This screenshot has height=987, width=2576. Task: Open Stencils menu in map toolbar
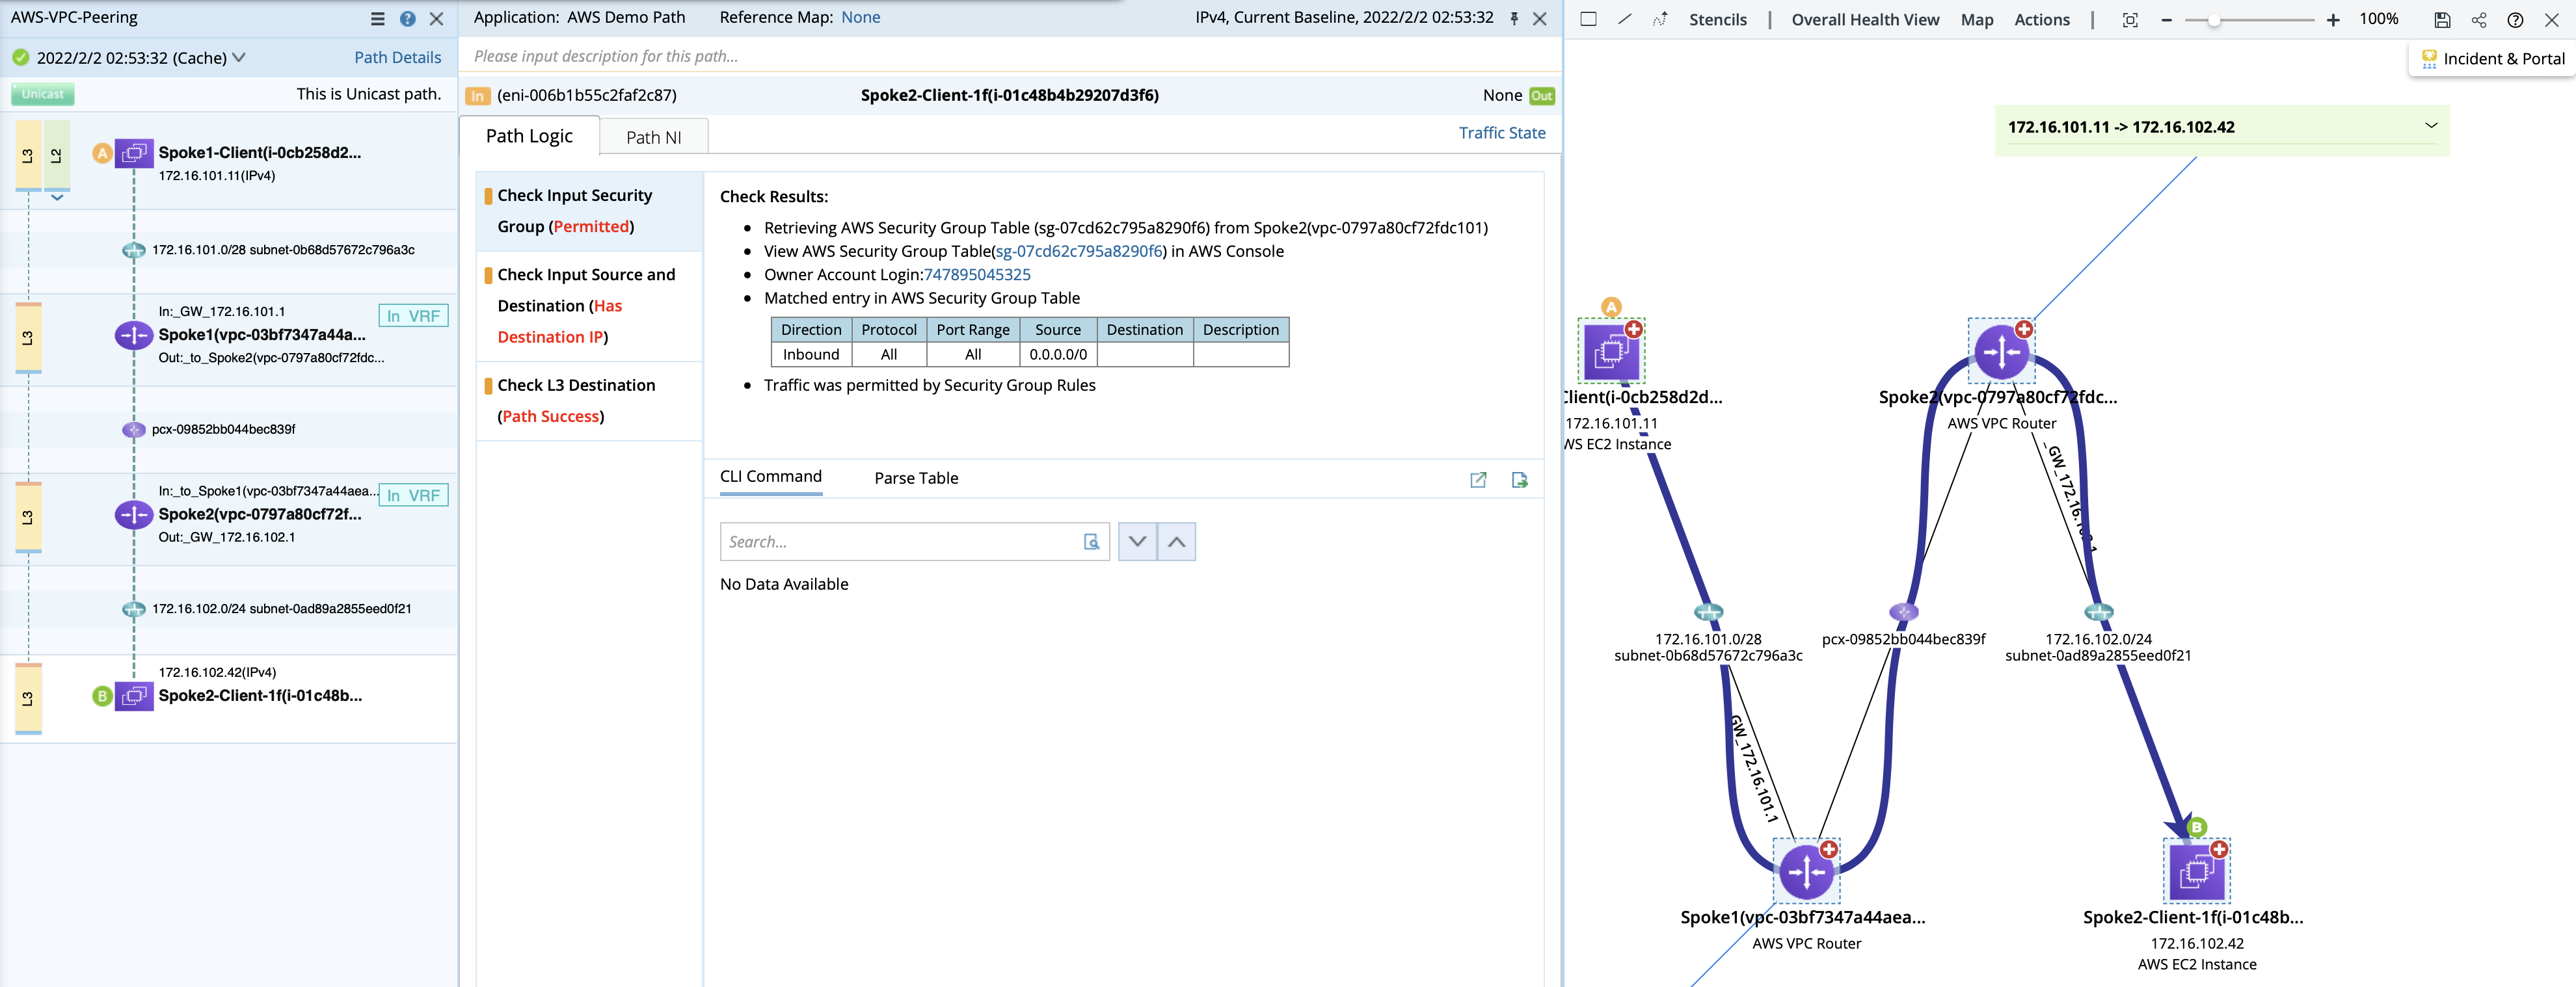tap(1718, 20)
